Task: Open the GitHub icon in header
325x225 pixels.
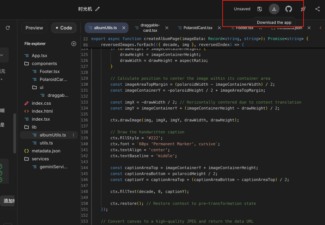Action: [x=289, y=9]
